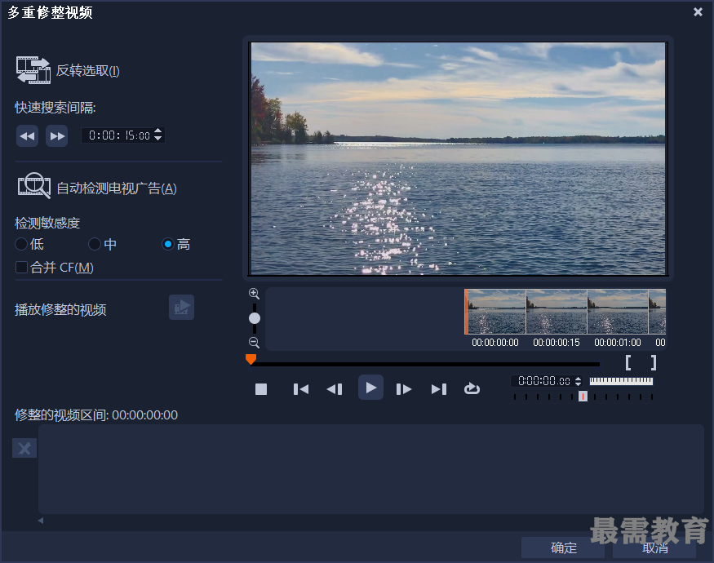Click the 播放修整的视频 label
This screenshot has width=714, height=563.
click(60, 310)
